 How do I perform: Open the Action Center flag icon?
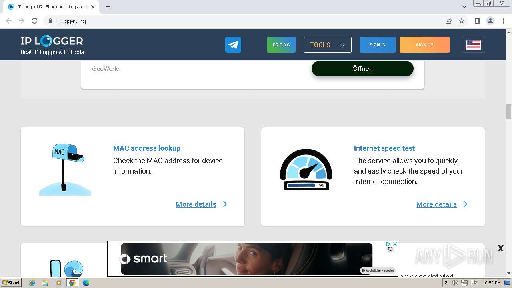(x=473, y=283)
